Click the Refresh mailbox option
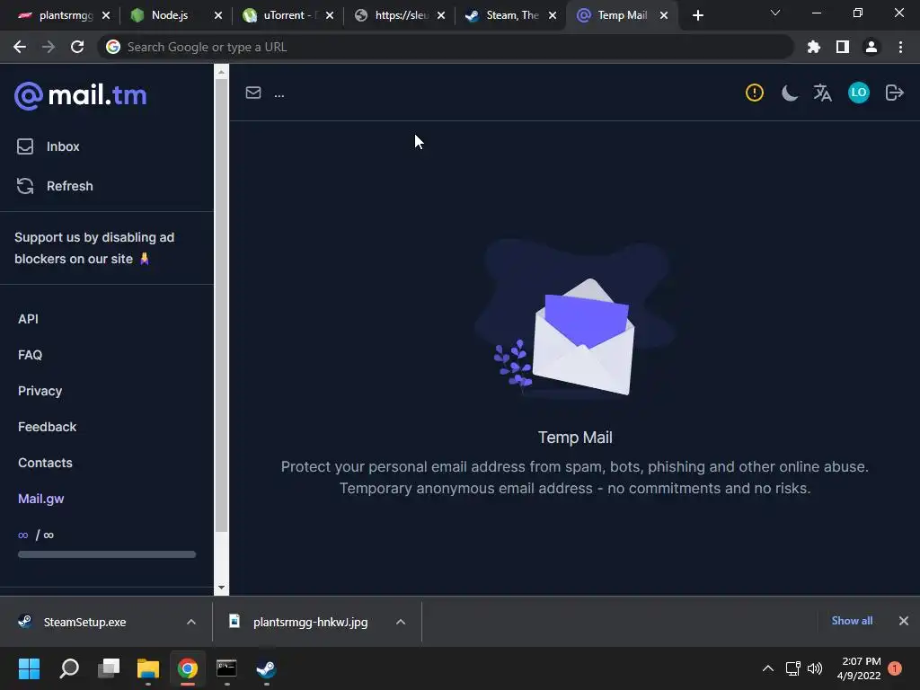 click(x=55, y=186)
